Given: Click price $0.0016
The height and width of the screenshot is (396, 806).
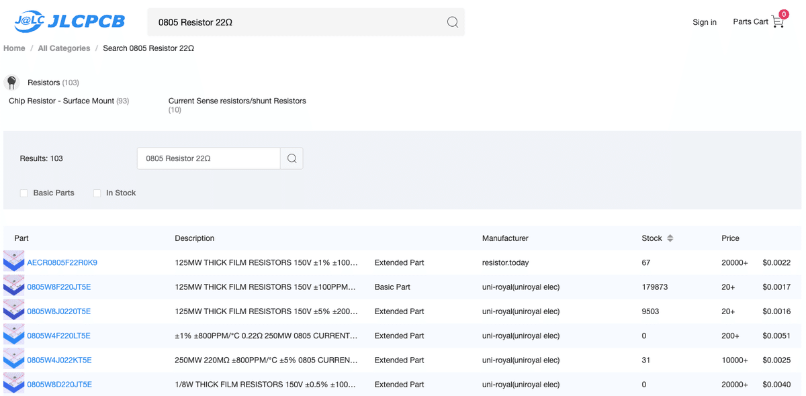Looking at the screenshot, I should (776, 311).
